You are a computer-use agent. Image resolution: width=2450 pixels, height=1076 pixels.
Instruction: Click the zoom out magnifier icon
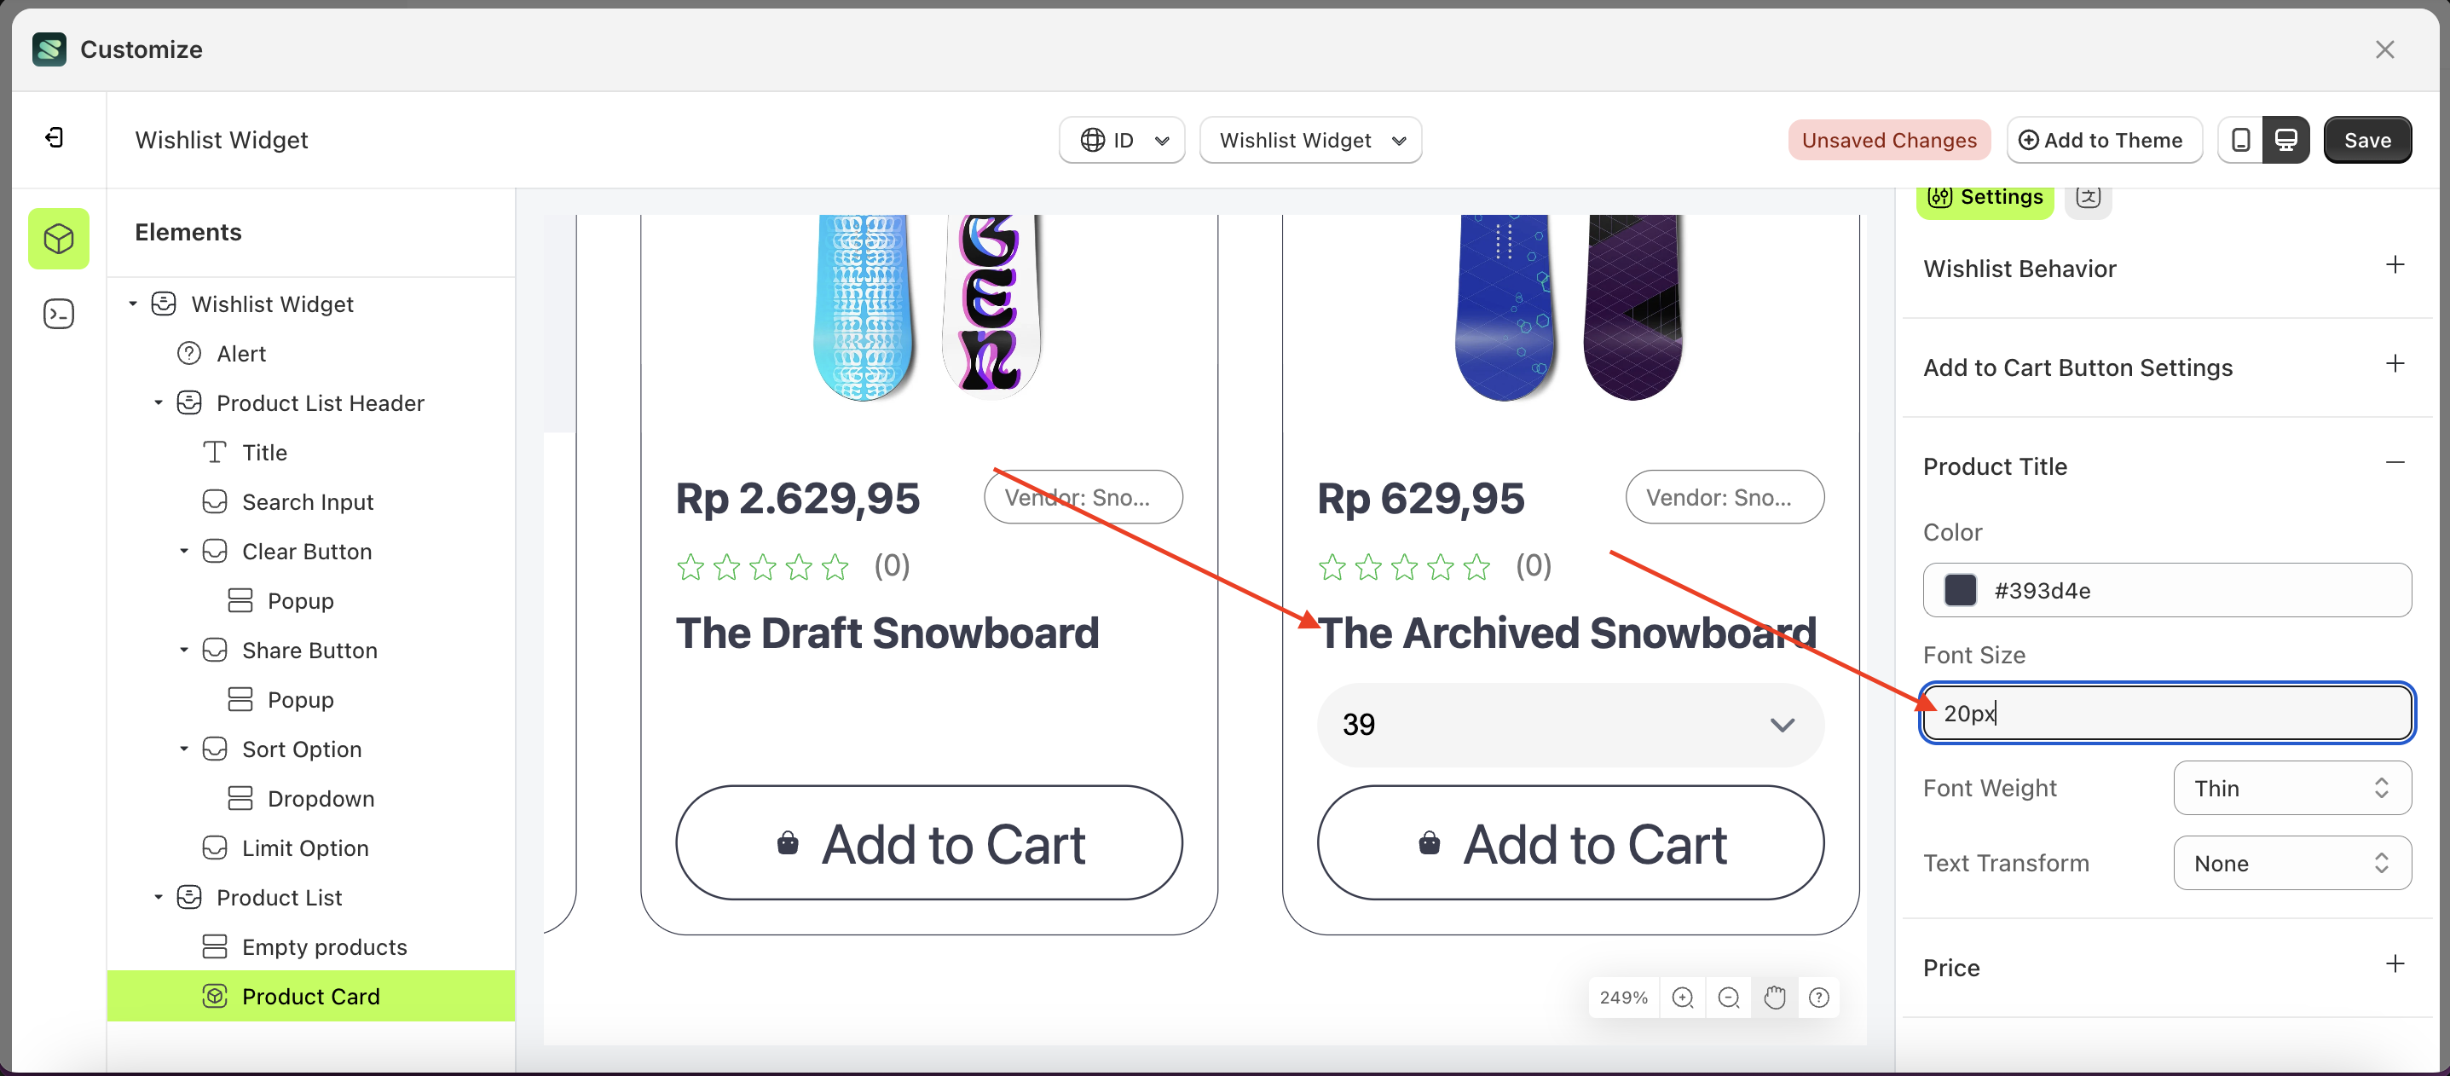coord(1728,997)
